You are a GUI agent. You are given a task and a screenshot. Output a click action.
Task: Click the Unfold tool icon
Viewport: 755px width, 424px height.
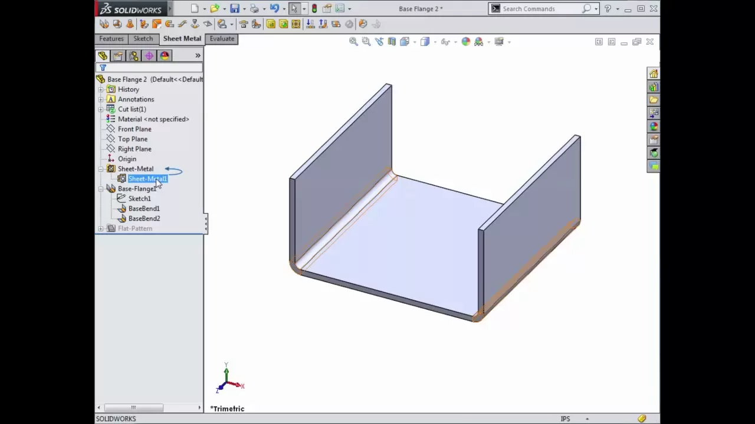[310, 24]
